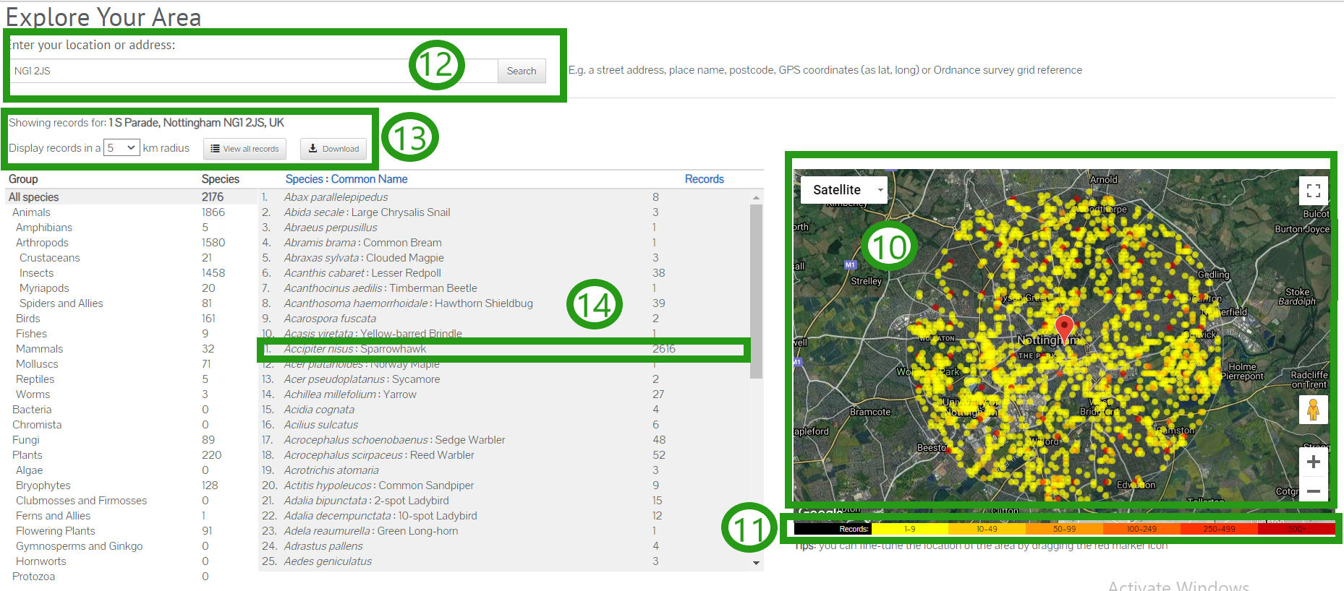Sort by Common Name header link
Image resolution: width=1344 pixels, height=591 pixels.
(369, 179)
